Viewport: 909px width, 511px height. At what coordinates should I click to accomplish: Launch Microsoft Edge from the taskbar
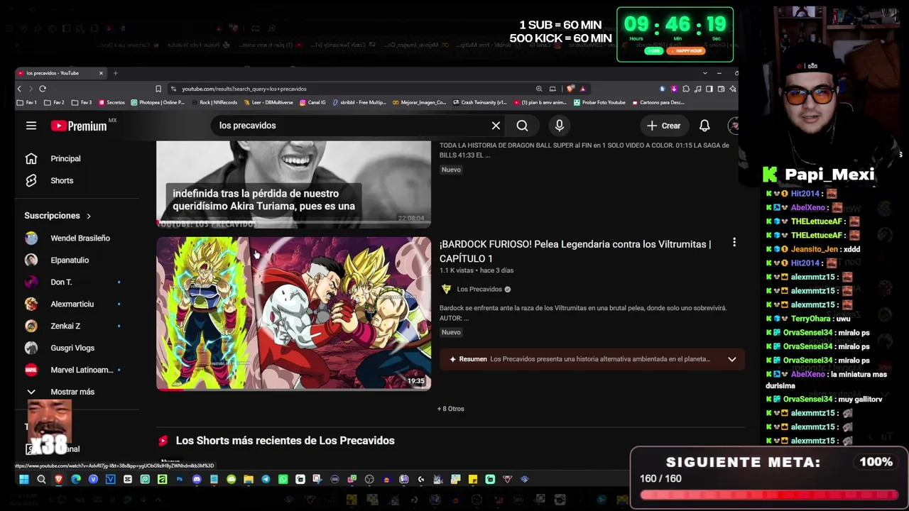coord(76,480)
